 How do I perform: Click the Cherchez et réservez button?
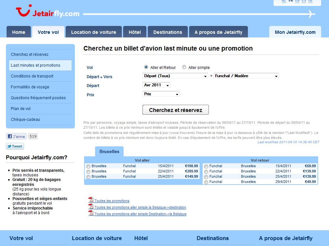coord(176,110)
